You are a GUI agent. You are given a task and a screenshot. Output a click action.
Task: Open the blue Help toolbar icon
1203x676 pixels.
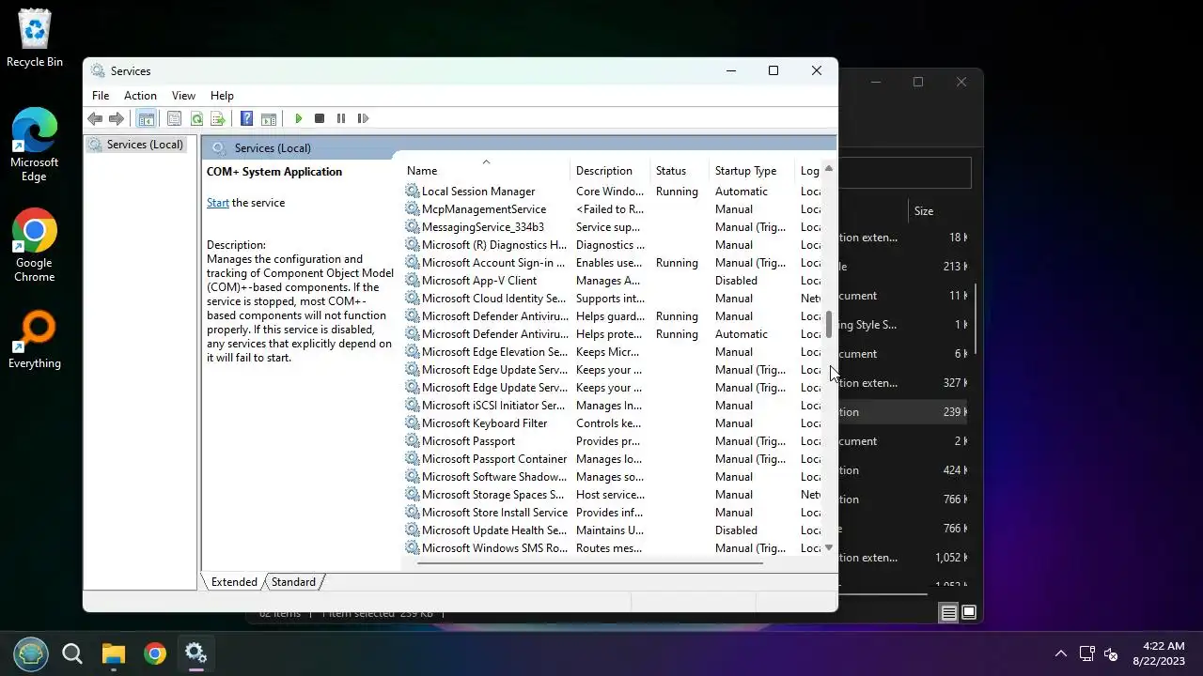click(x=246, y=118)
